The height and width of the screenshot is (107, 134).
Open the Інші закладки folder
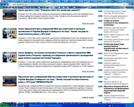coord(128,7)
